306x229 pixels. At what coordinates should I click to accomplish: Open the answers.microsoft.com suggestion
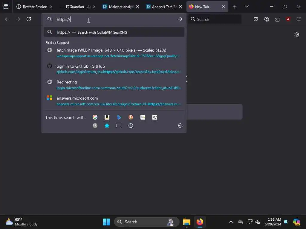(114, 101)
